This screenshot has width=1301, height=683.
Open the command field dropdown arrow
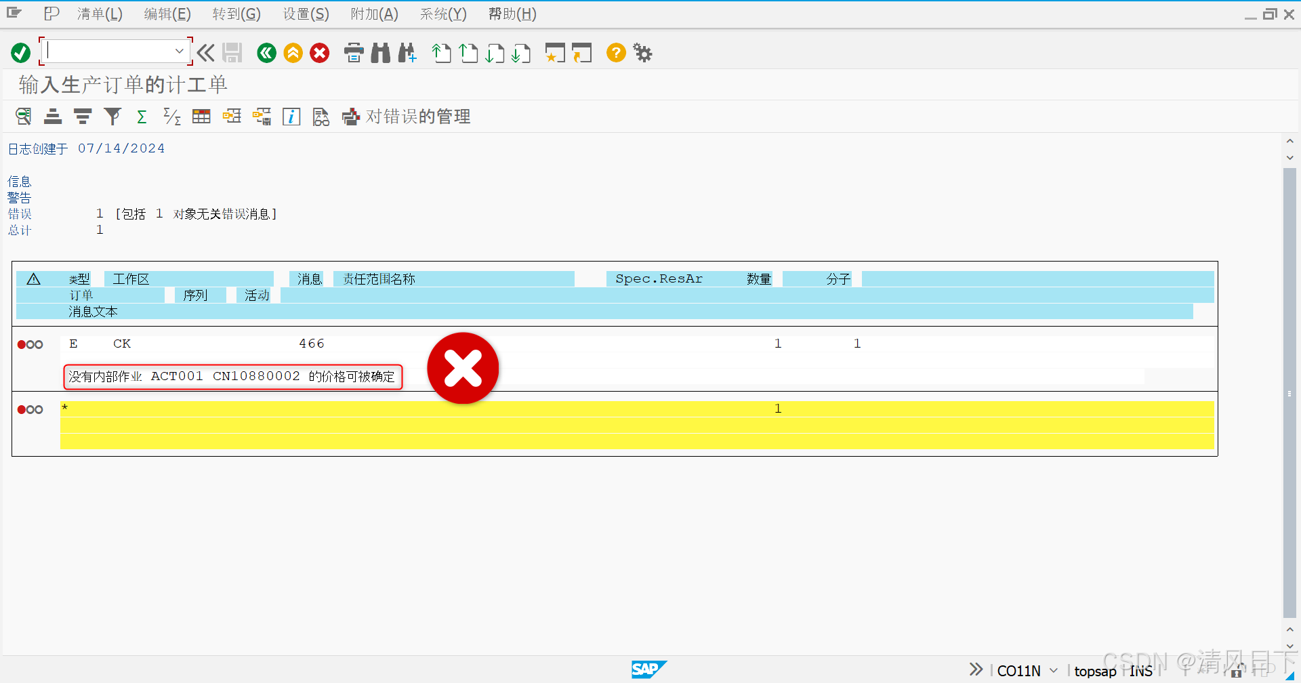tap(179, 50)
